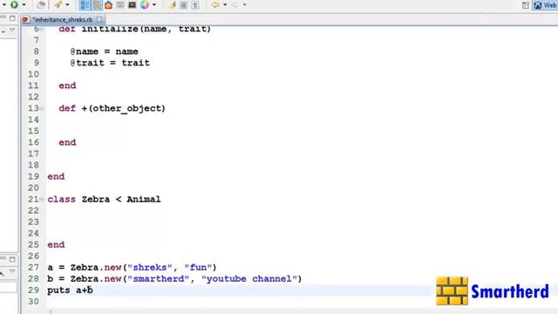Click the Open Perspective icon
The height and width of the screenshot is (314, 558).
pyautogui.click(x=526, y=5)
